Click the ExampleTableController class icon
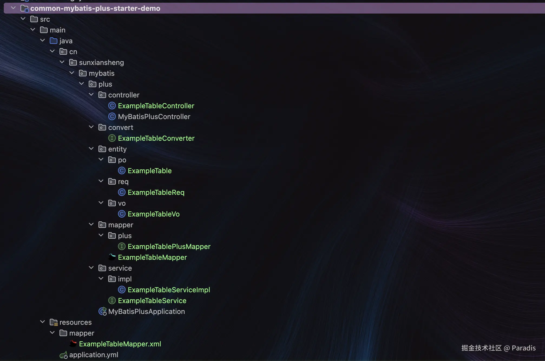The width and height of the screenshot is (545, 361). point(112,106)
